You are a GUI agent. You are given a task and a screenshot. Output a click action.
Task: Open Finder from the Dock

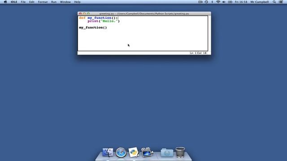click(108, 153)
